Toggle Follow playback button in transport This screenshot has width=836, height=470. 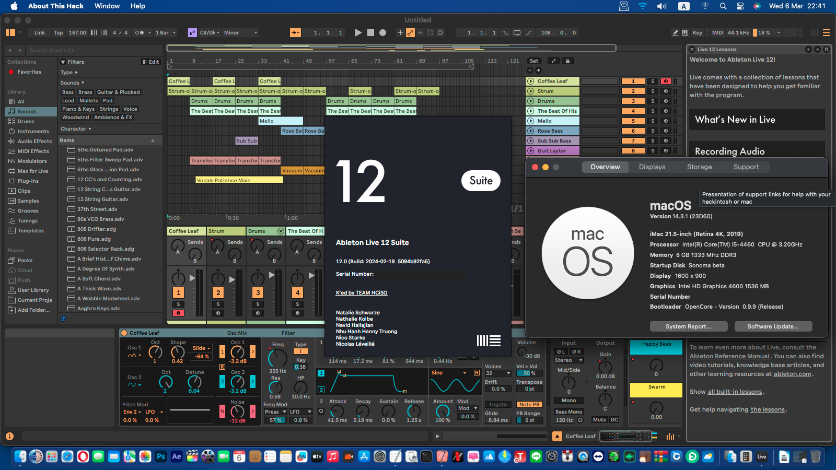(x=295, y=32)
